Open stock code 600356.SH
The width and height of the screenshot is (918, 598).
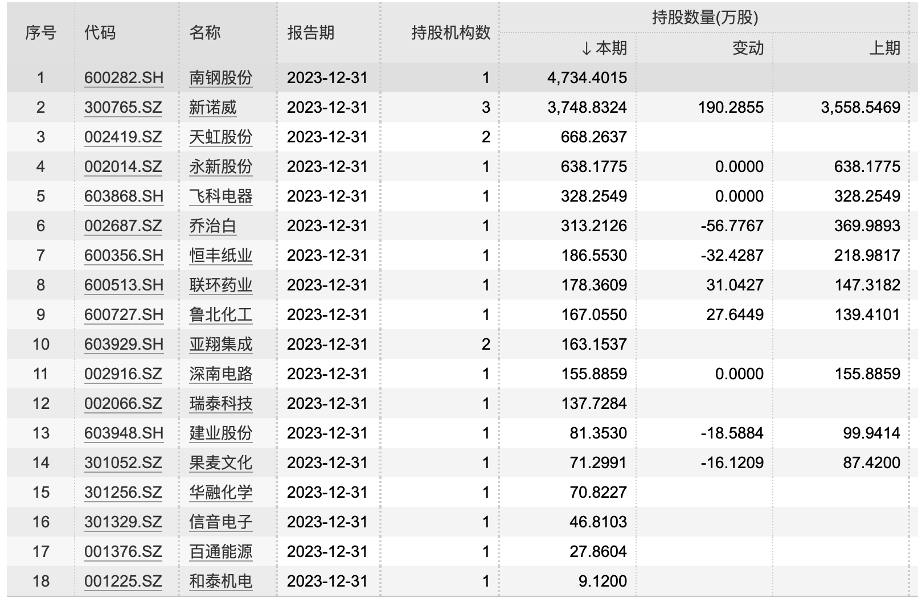click(124, 256)
